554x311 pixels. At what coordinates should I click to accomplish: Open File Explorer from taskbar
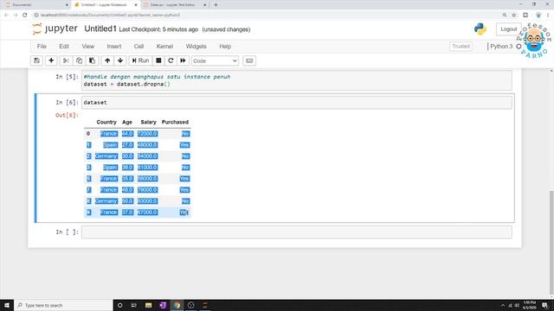(x=148, y=305)
